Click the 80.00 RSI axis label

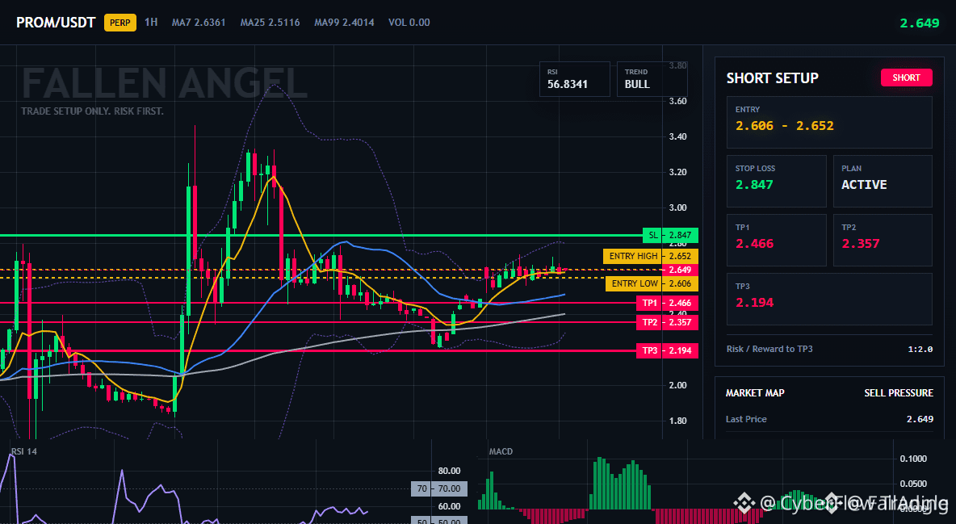pos(450,471)
